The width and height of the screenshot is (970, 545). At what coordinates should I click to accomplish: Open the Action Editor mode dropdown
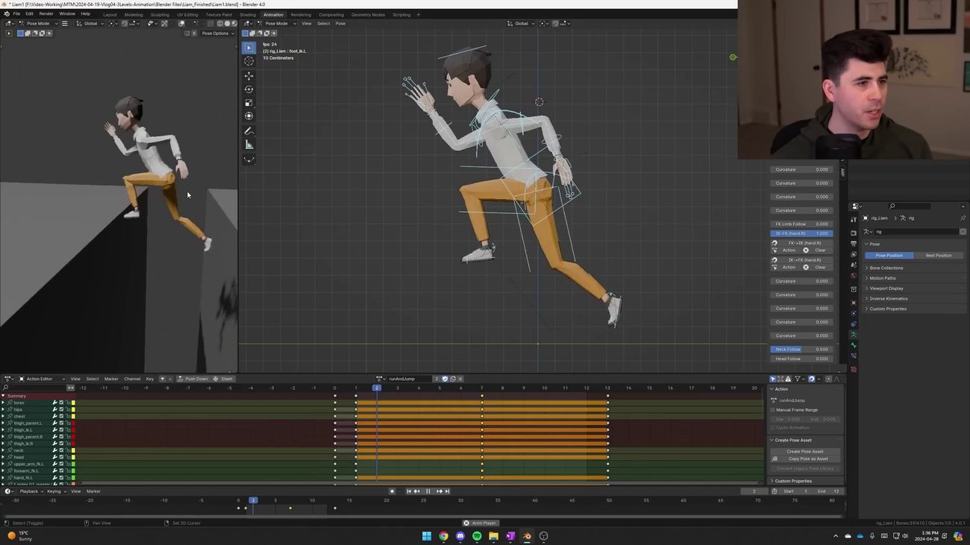click(42, 379)
